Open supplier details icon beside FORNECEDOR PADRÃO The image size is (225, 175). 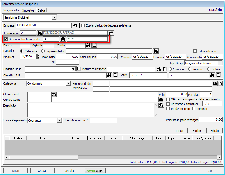click(x=111, y=33)
